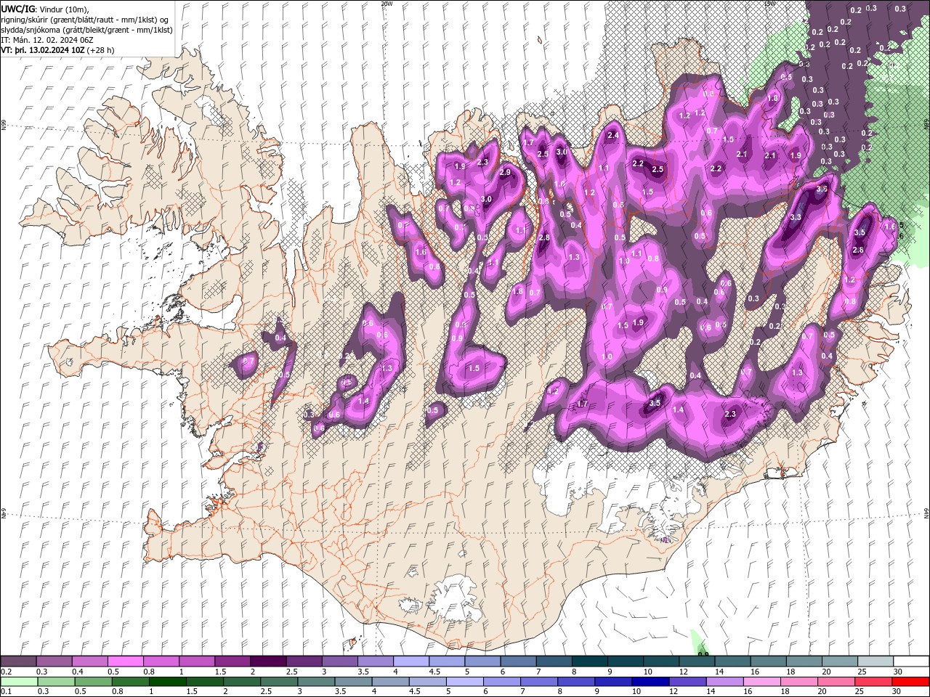
Task: Click the '30' label in the upper legend
Action: tap(897, 672)
